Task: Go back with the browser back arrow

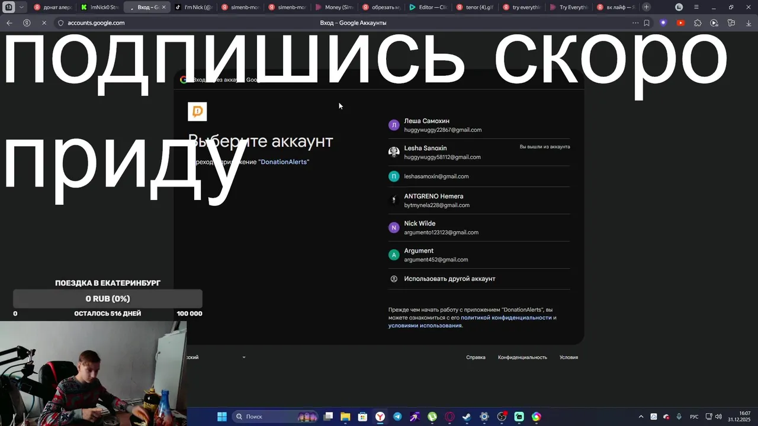Action: 9,23
